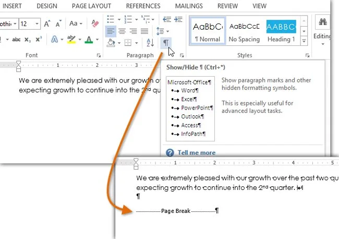Viewport: 339px width, 239px height.
Task: Open the font name dropdown
Action: tap(15, 23)
